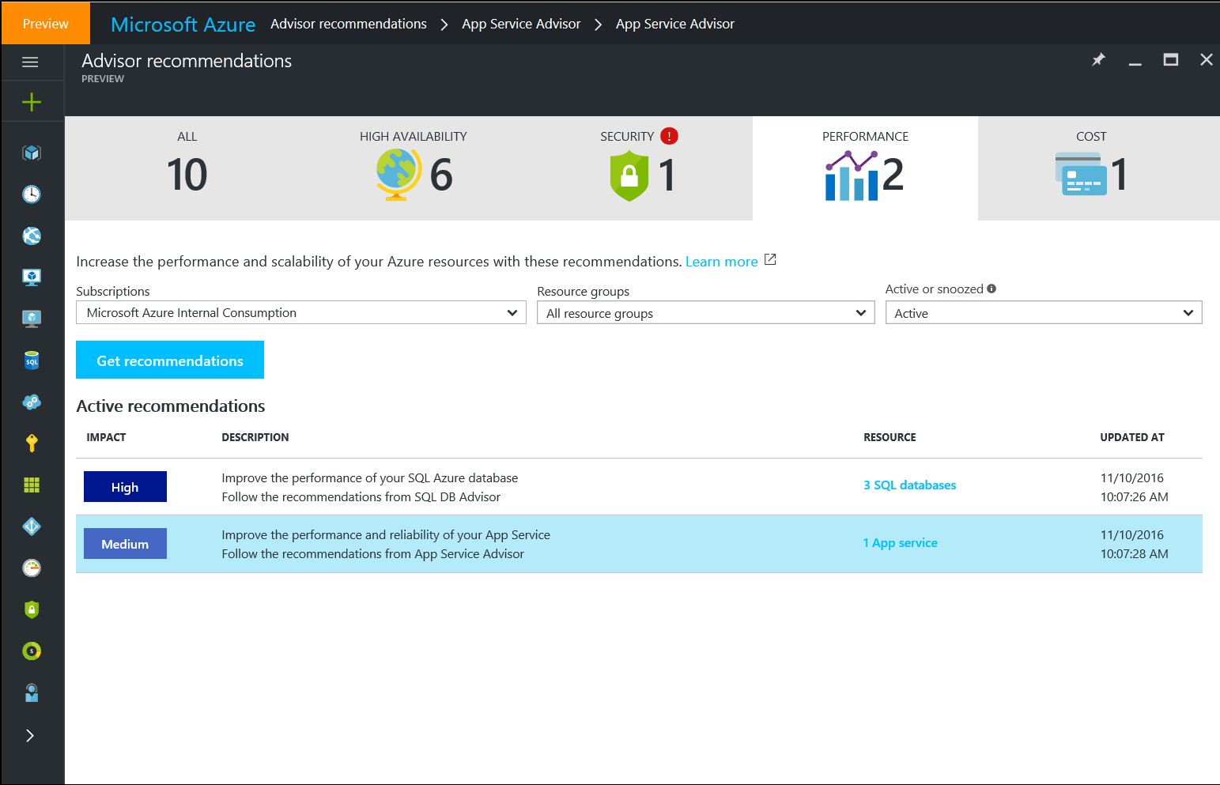
Task: Open the blue diamond sidebar icon
Action: 32,526
